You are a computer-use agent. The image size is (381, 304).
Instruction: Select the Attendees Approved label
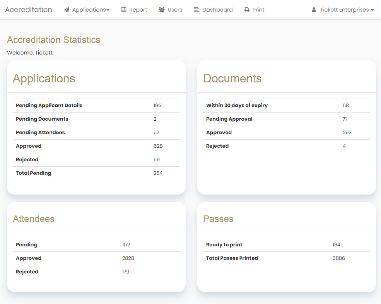(x=29, y=258)
